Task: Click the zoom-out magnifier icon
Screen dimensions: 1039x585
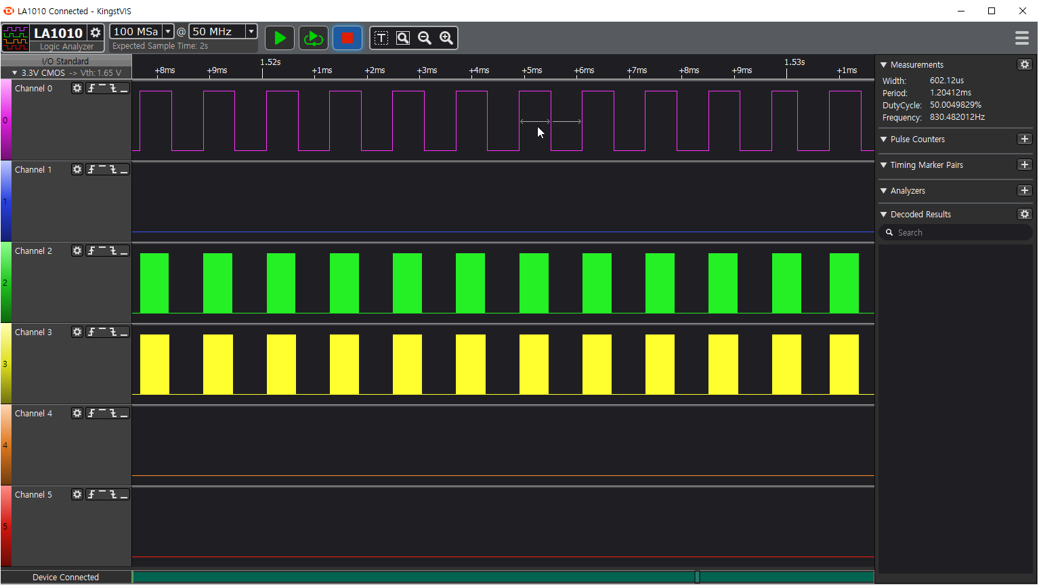Action: (x=425, y=38)
